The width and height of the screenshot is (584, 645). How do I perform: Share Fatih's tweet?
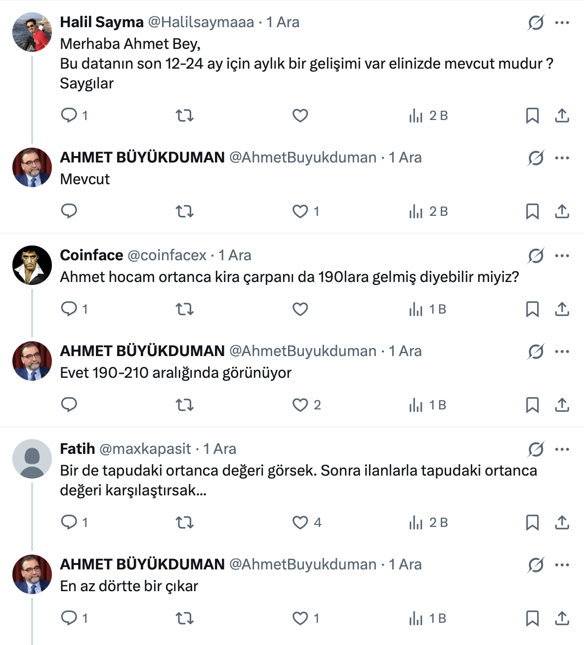coord(562,523)
